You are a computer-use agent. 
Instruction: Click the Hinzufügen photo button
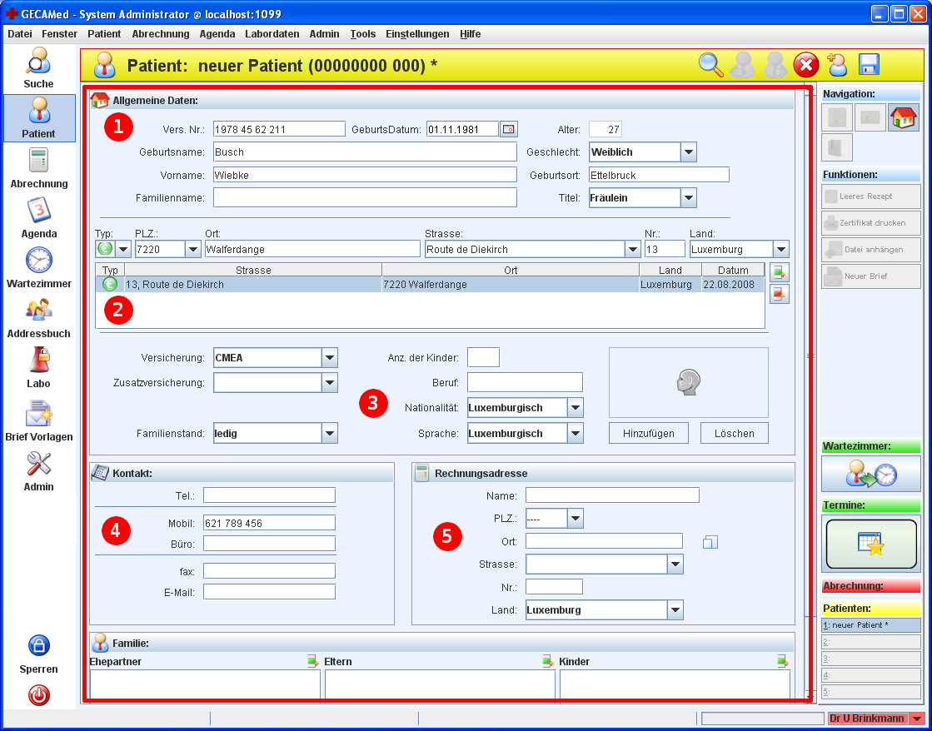(648, 433)
